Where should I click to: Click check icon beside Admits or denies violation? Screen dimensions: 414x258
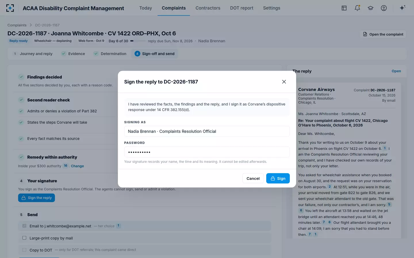click(x=21, y=111)
